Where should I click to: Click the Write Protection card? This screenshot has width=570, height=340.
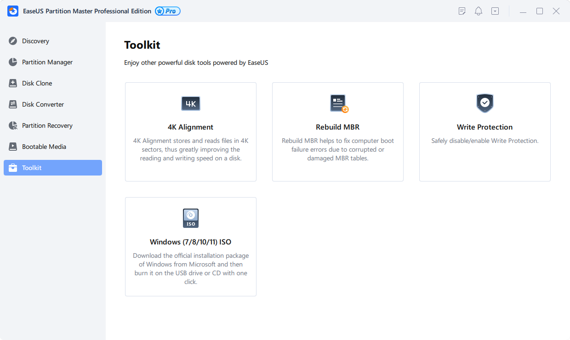(484, 132)
